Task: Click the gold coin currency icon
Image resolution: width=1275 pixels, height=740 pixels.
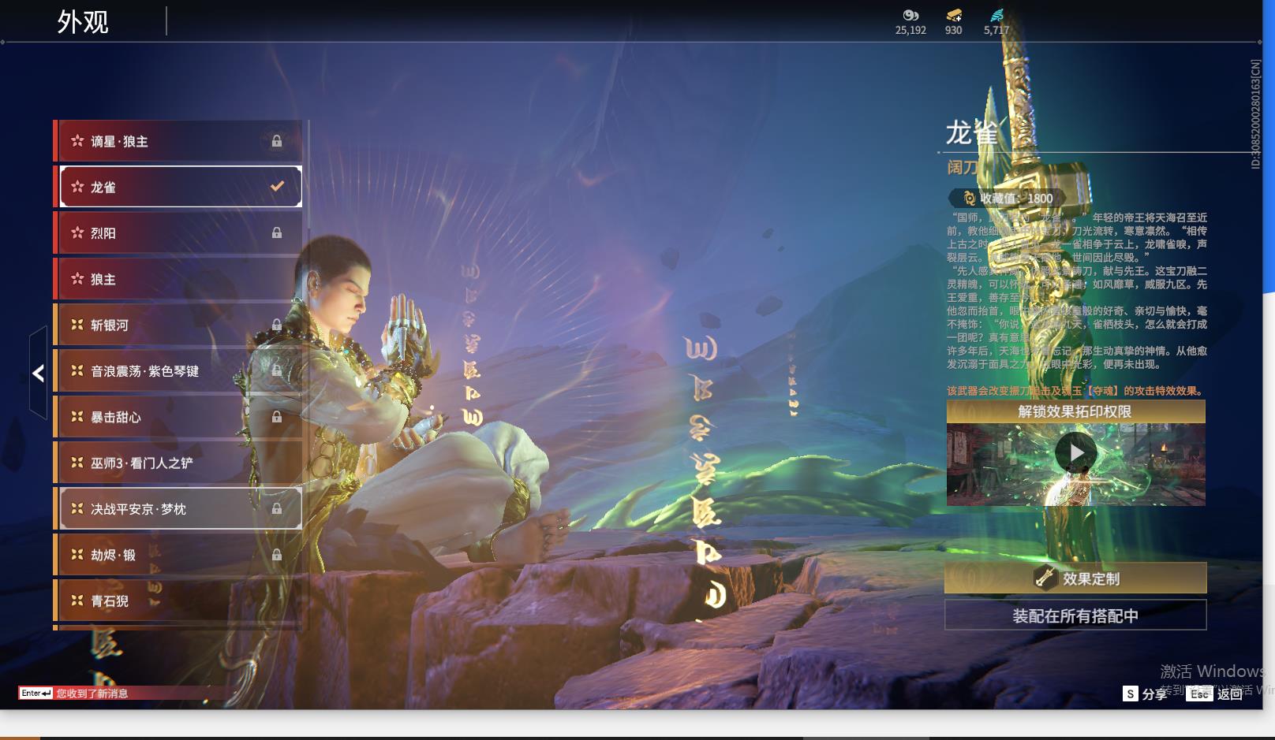Action: pos(910,15)
